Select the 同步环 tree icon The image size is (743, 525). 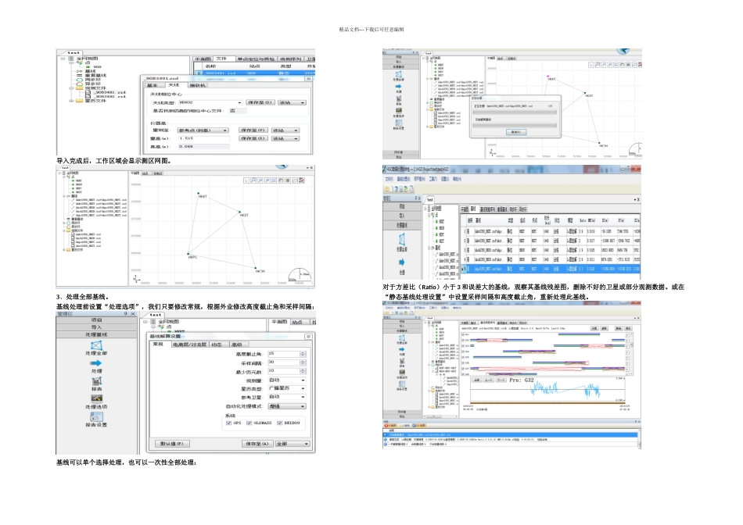tap(79, 80)
